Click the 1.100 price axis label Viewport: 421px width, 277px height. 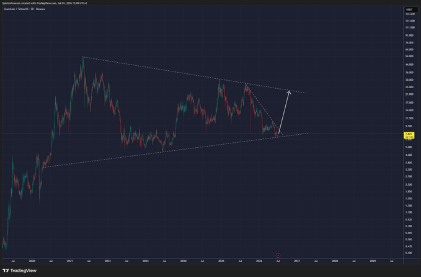tap(409, 212)
